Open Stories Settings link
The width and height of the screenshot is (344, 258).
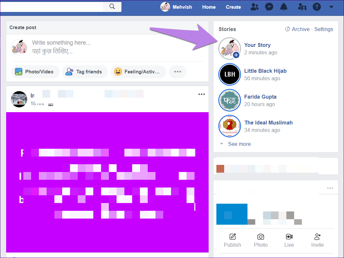click(324, 29)
